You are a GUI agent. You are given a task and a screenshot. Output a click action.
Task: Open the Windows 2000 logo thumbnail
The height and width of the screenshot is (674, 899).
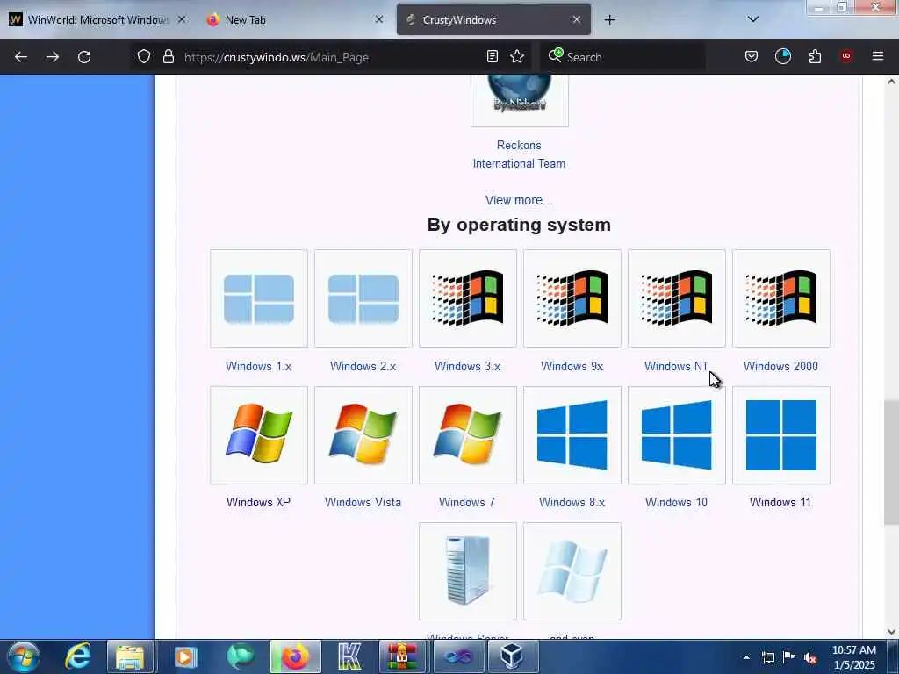point(780,298)
